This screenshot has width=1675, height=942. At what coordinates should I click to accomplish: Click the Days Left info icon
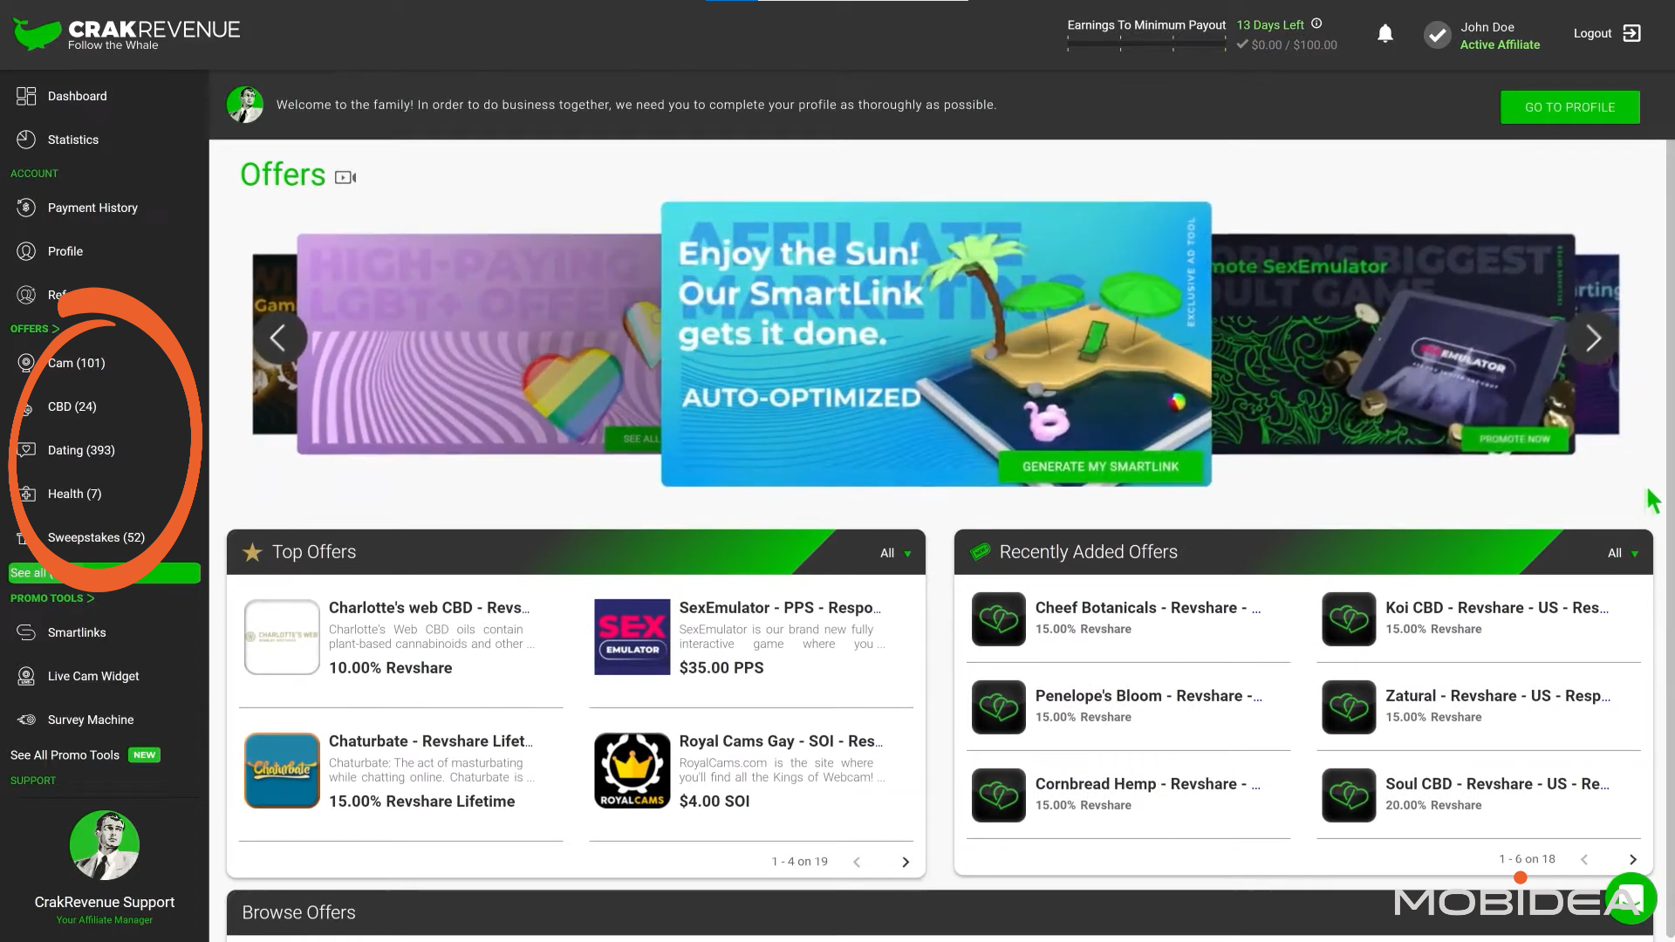(1316, 24)
